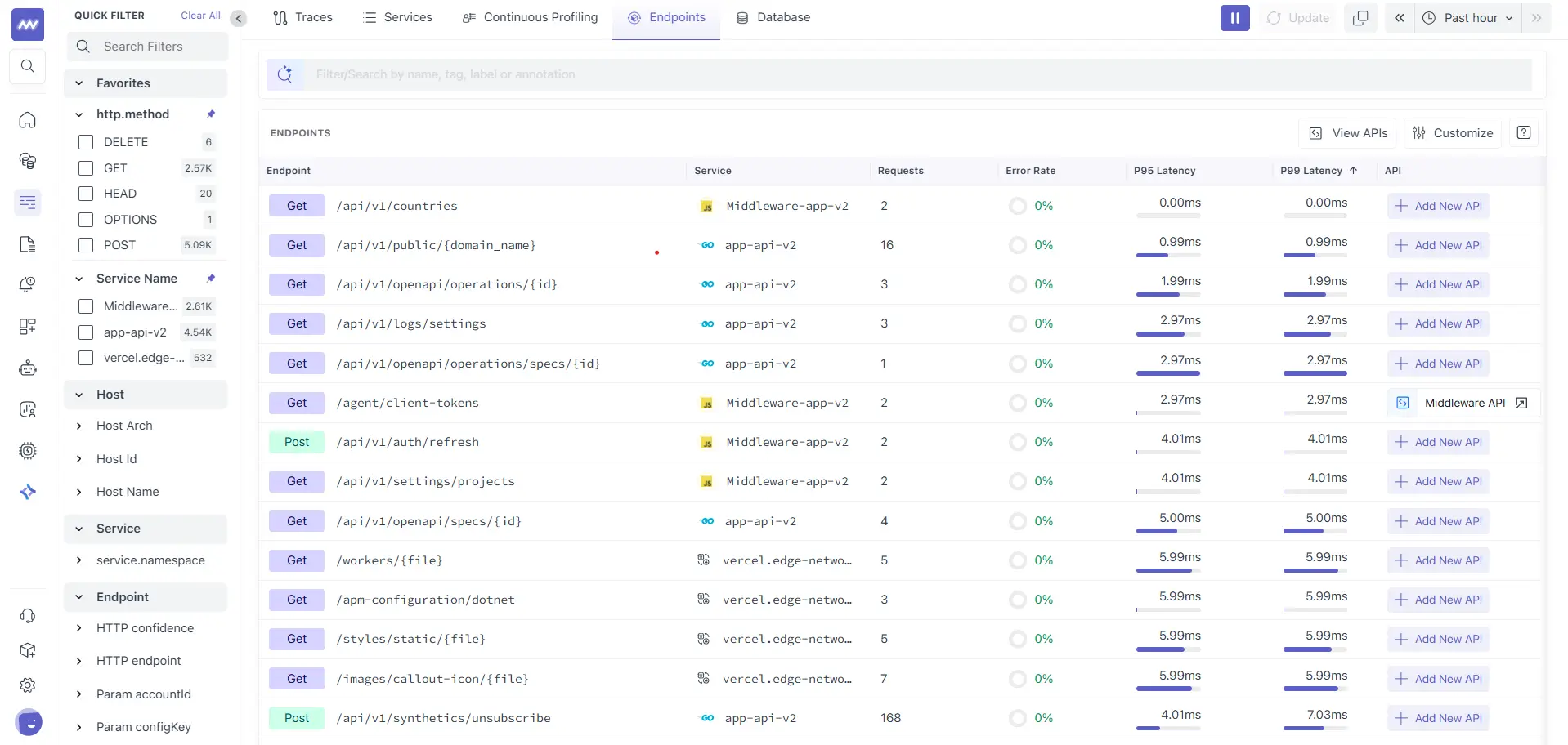Open the Alerts bell icon in the sidebar

pos(27,284)
